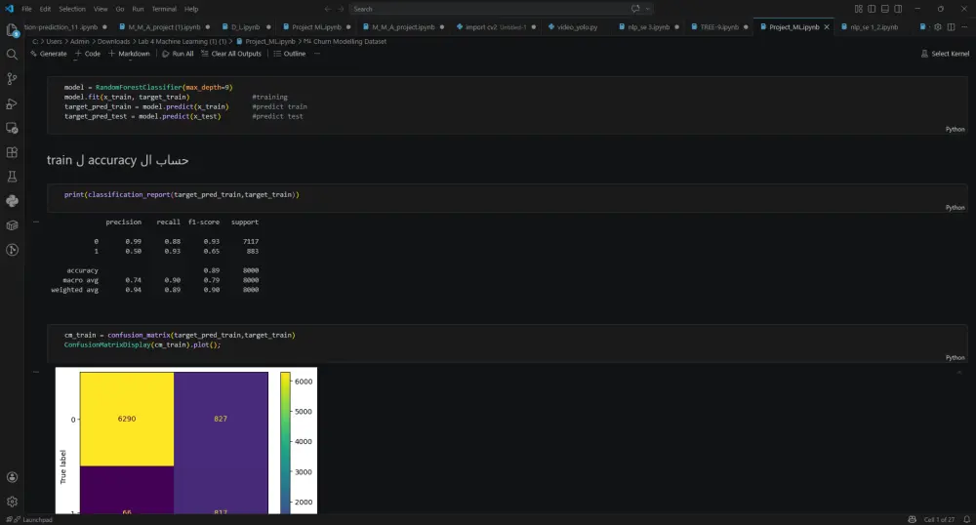Image resolution: width=976 pixels, height=525 pixels.
Task: Collapse the classification report output
Action: tap(36, 222)
